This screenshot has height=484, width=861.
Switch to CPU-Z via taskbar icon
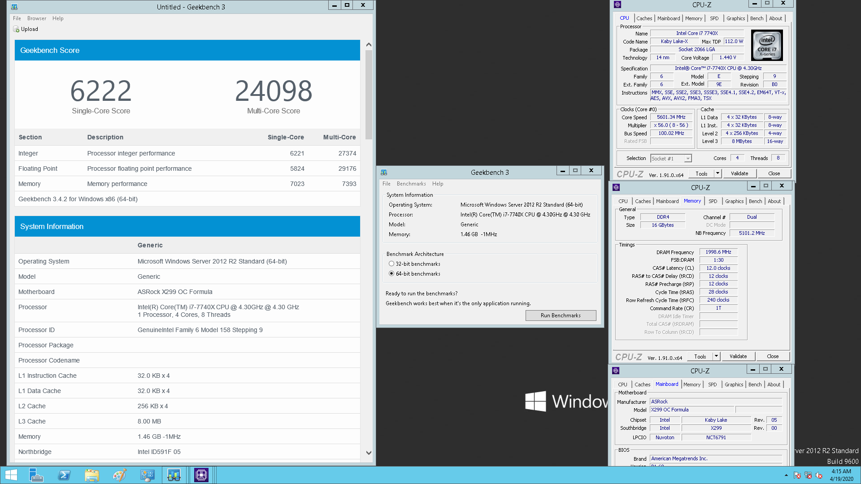201,475
